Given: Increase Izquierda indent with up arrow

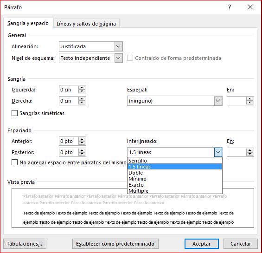Looking at the screenshot, I should click(x=82, y=88).
